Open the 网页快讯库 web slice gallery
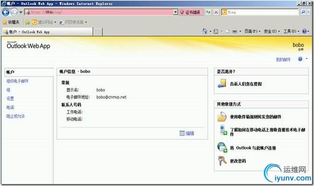 (x=73, y=22)
